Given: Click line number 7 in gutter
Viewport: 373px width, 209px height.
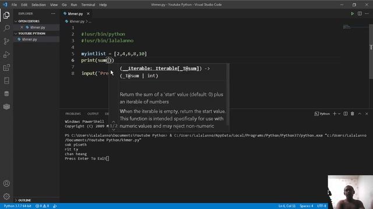Looking at the screenshot, I should click(x=73, y=67).
